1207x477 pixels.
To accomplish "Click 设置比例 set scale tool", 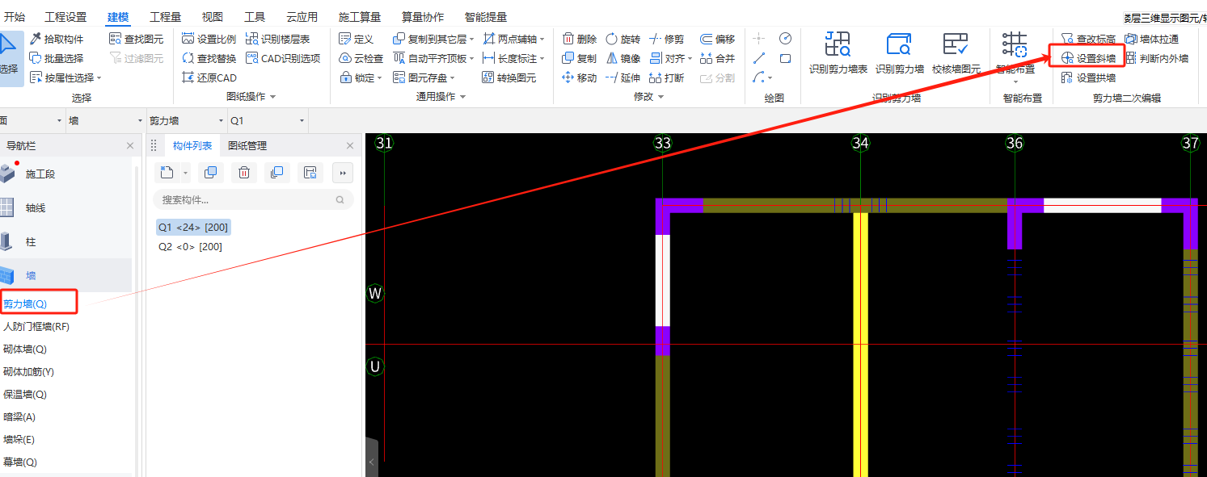I will coord(209,39).
